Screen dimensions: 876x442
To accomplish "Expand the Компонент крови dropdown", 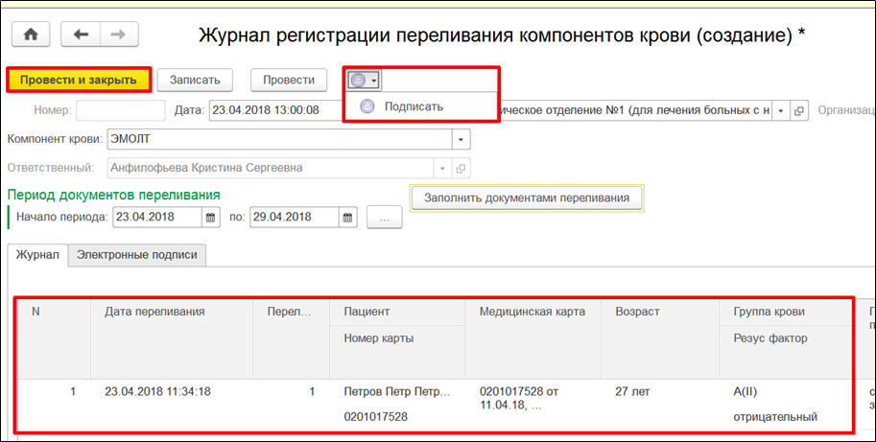I will (462, 139).
